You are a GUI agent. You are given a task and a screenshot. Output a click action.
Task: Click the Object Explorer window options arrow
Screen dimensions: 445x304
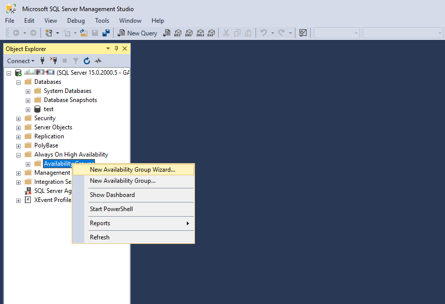coord(107,48)
